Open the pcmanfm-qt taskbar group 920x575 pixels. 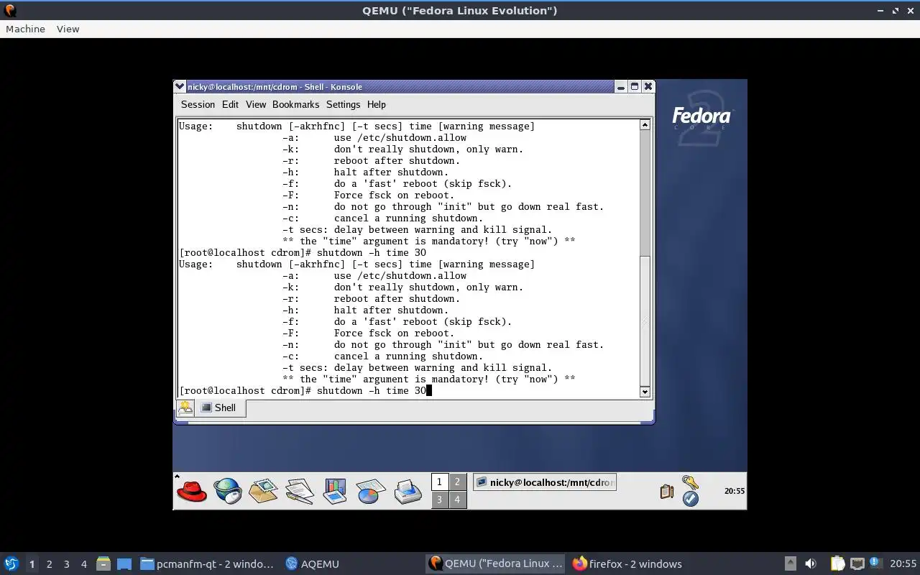click(207, 563)
